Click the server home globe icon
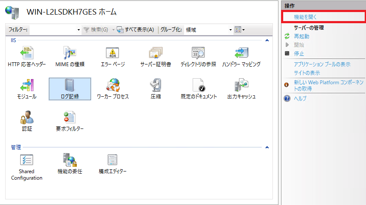366x205 pixels. pos(12,12)
